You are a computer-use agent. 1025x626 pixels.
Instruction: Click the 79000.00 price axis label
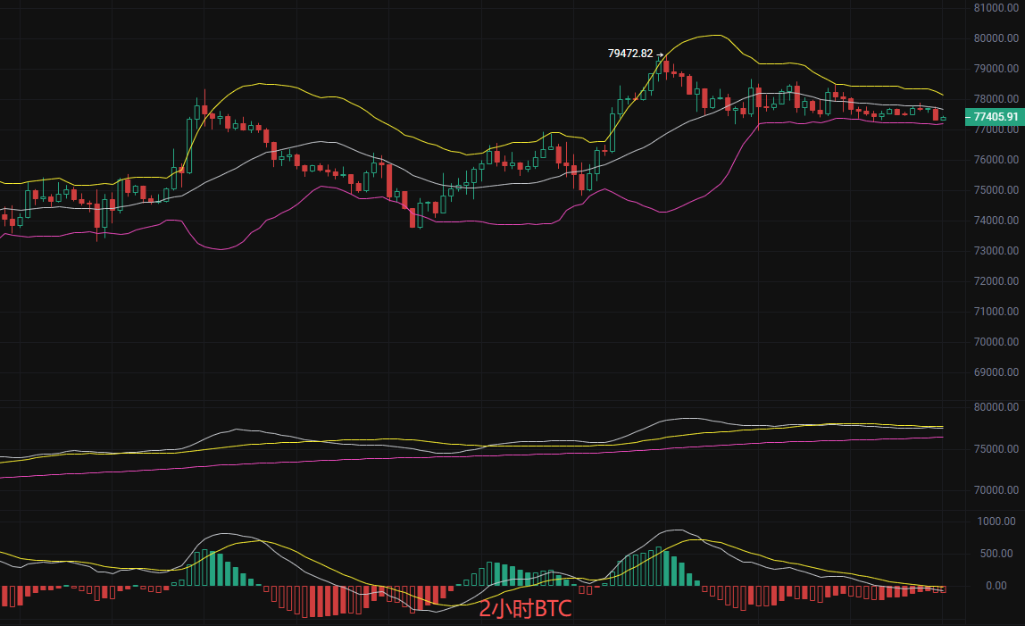(x=996, y=69)
